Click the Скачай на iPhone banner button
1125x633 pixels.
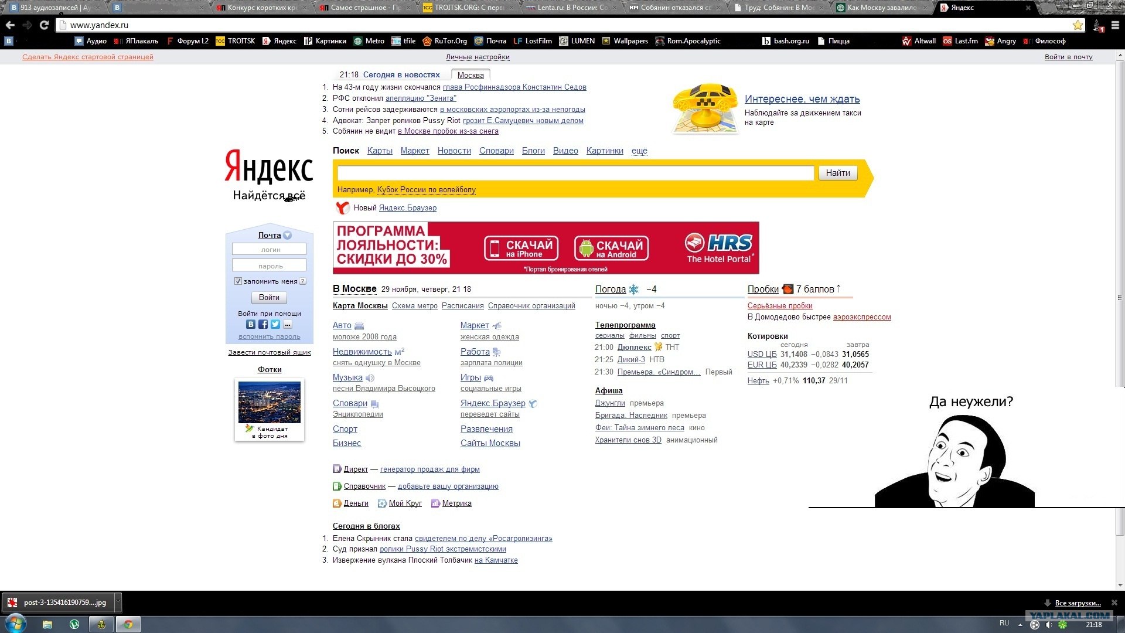[521, 248]
